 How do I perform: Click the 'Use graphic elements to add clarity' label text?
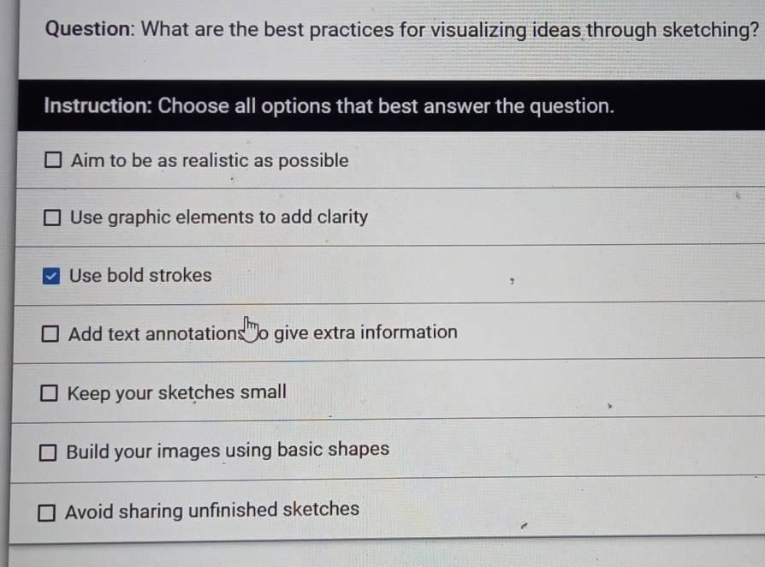tap(218, 218)
